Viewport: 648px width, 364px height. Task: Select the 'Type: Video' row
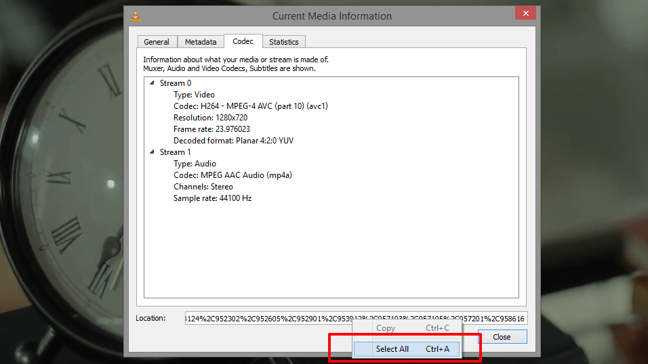tap(194, 95)
